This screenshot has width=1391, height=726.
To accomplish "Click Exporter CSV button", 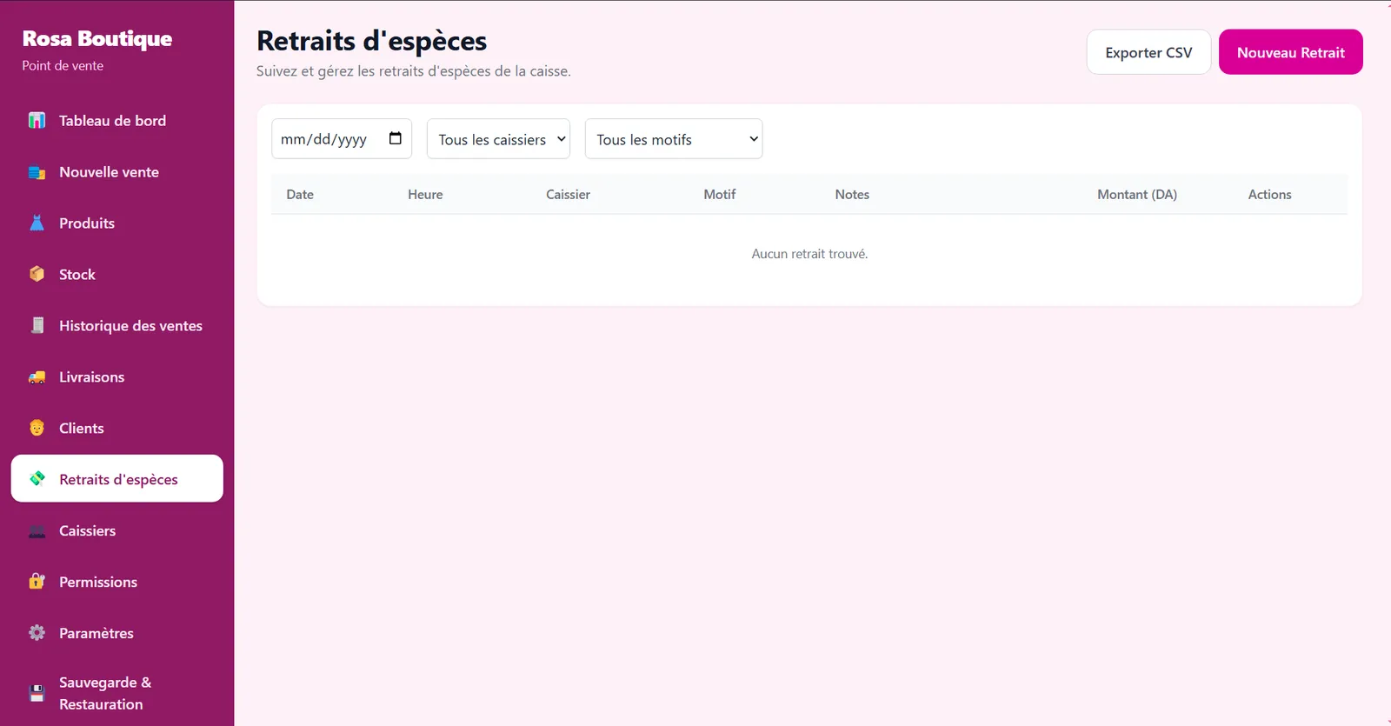I will (x=1148, y=52).
